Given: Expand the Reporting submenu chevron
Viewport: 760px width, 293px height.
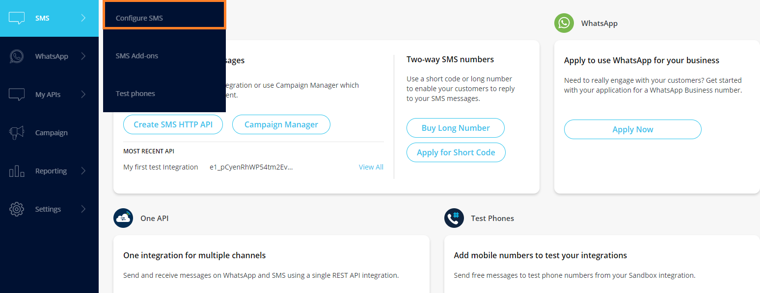Looking at the screenshot, I should (83, 171).
